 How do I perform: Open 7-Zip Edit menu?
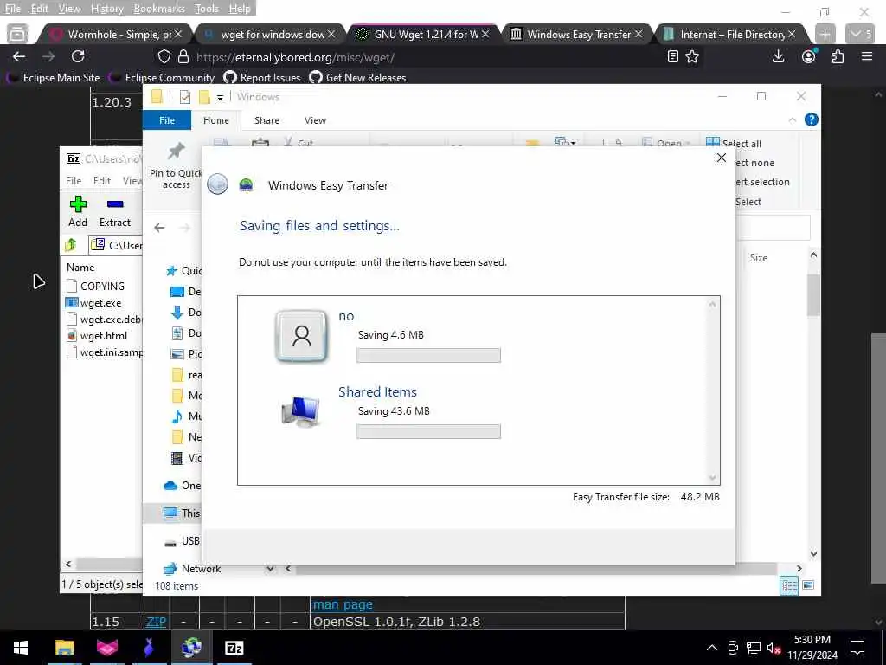pos(102,180)
